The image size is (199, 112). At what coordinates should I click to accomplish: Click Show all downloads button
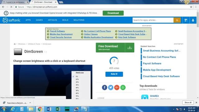188,102
